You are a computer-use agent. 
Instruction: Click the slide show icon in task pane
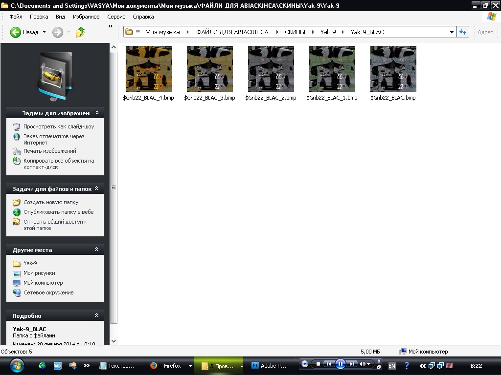click(x=17, y=127)
